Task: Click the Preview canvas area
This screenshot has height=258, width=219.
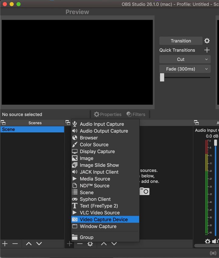Action: point(77,62)
